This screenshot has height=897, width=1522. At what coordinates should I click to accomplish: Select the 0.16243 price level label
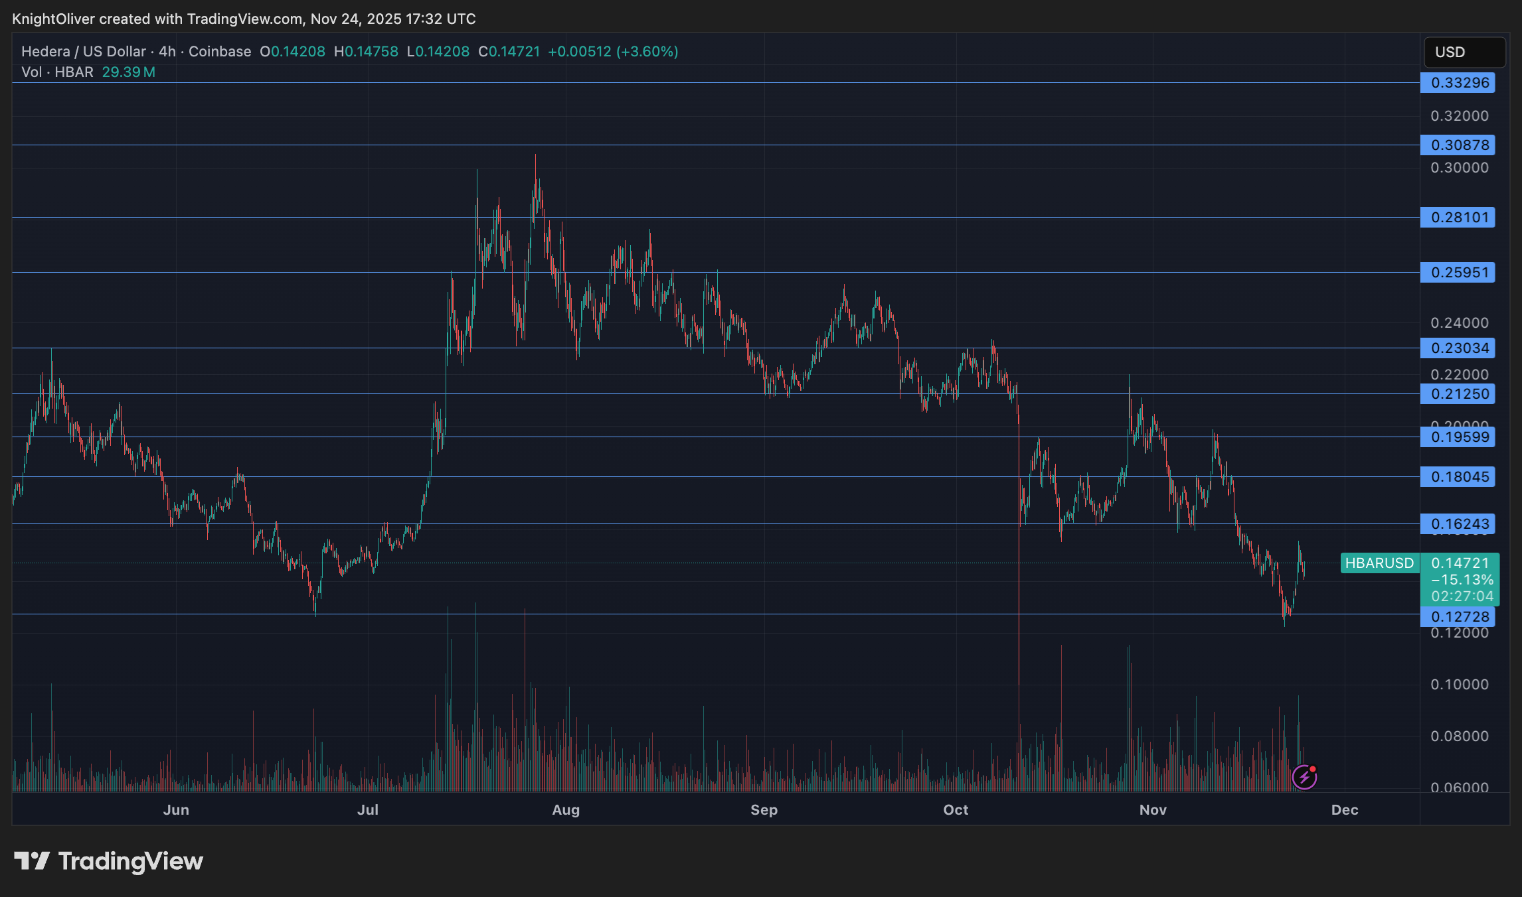click(1458, 524)
